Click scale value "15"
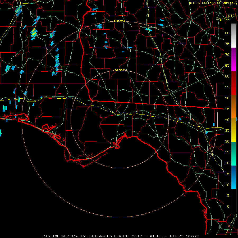The width and height of the screenshot is (238, 238). pyautogui.click(x=227, y=174)
